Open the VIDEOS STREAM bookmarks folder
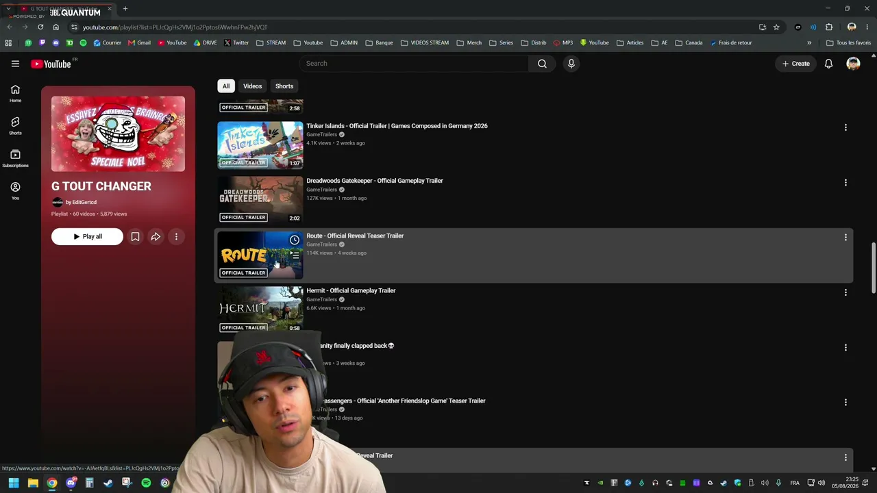The image size is (877, 493). click(x=425, y=42)
